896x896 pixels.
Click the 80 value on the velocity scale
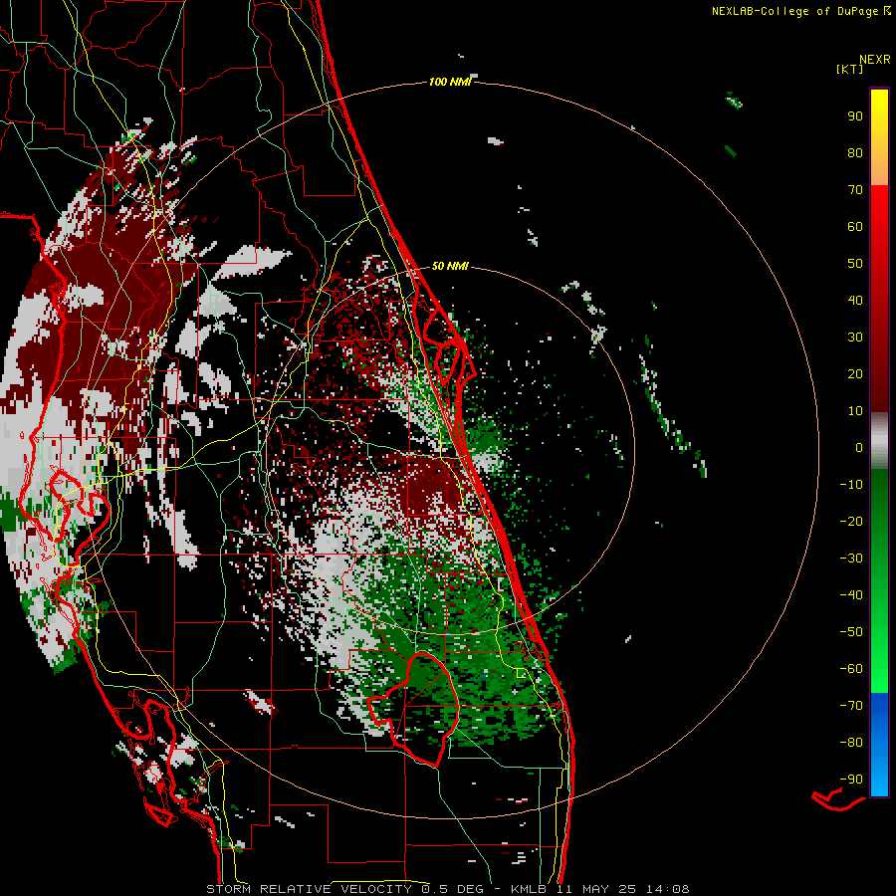[855, 152]
